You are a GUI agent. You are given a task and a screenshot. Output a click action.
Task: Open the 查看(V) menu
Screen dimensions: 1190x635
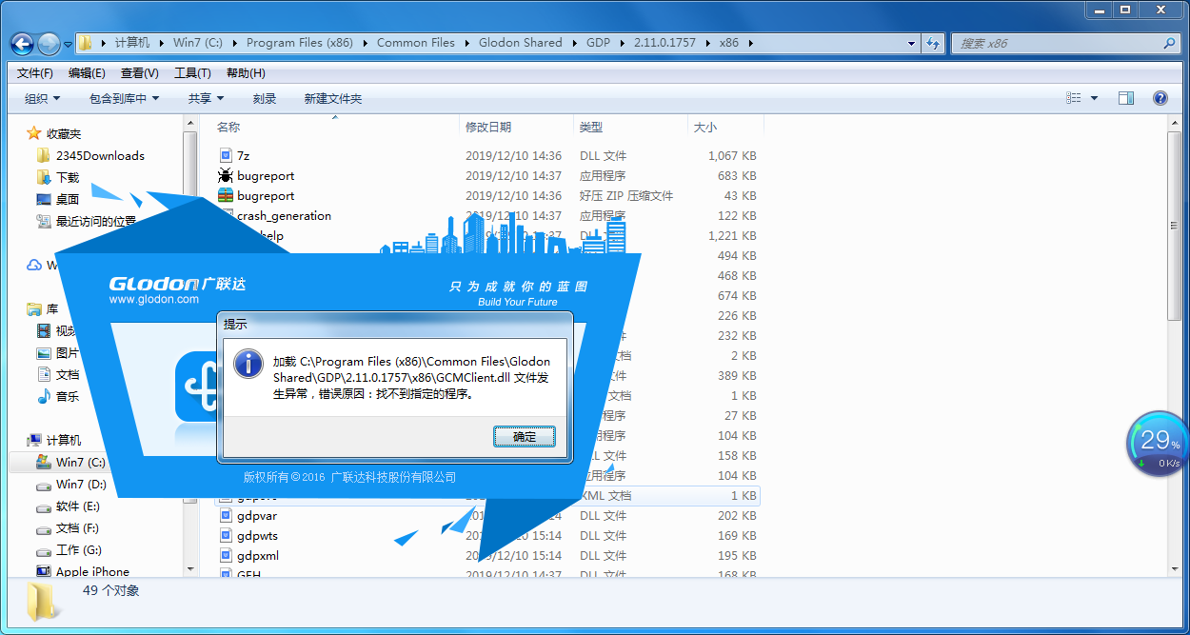(x=140, y=73)
